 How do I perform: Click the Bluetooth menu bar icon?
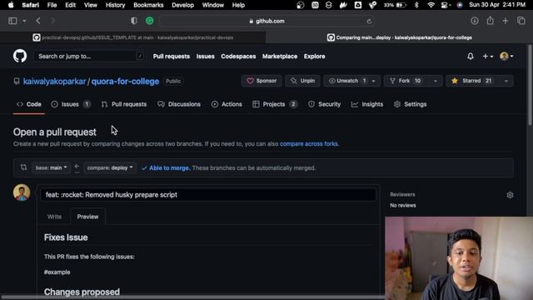(x=416, y=5)
